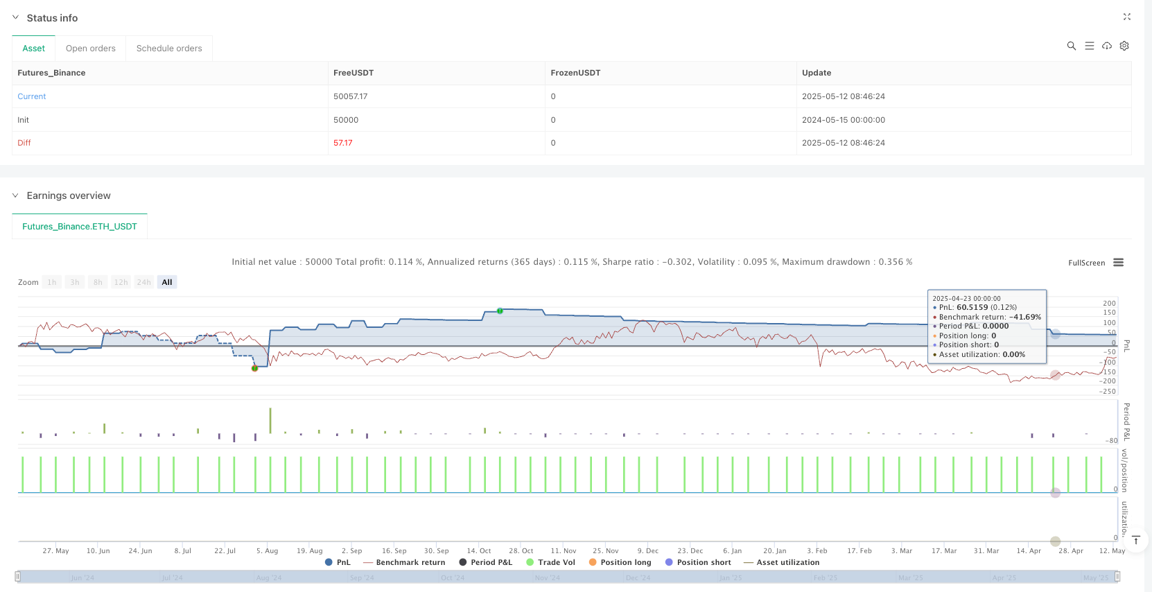Viewport: 1152px width, 592px height.
Task: Click the left handle of range navigator
Action: click(x=18, y=577)
